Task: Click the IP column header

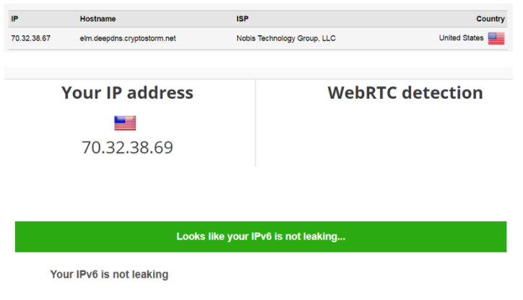Action: point(14,19)
